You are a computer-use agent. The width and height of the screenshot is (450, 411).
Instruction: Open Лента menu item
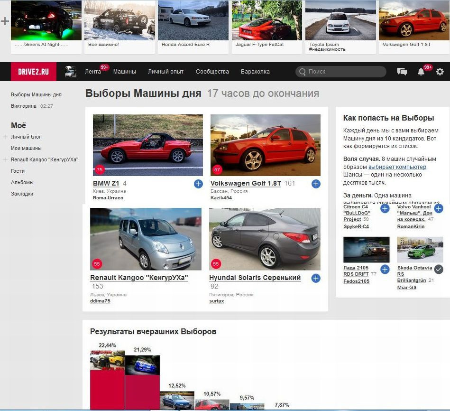tap(92, 72)
